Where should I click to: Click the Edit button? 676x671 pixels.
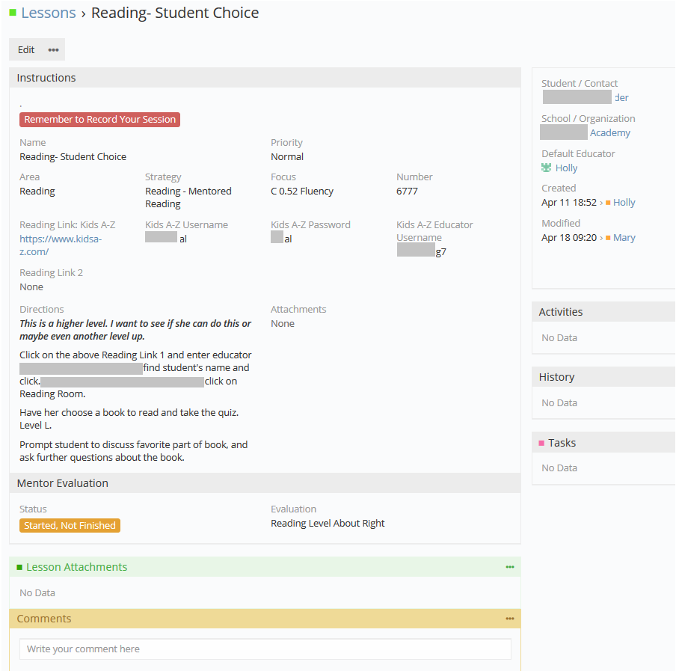26,50
